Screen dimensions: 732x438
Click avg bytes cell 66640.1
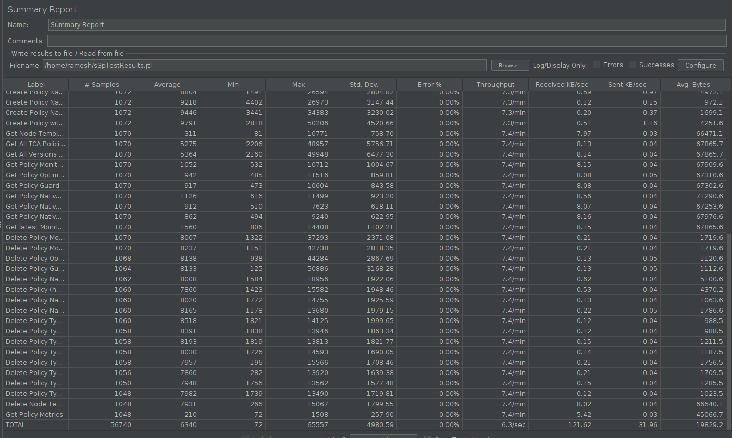710,404
